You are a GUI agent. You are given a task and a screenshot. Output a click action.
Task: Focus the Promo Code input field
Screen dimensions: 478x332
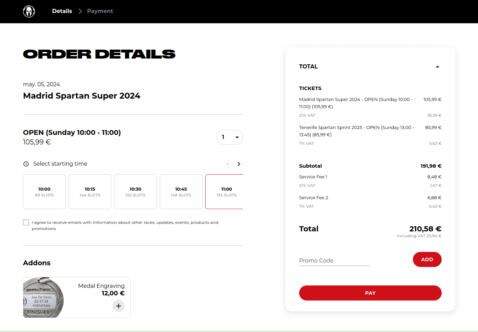[x=334, y=260]
